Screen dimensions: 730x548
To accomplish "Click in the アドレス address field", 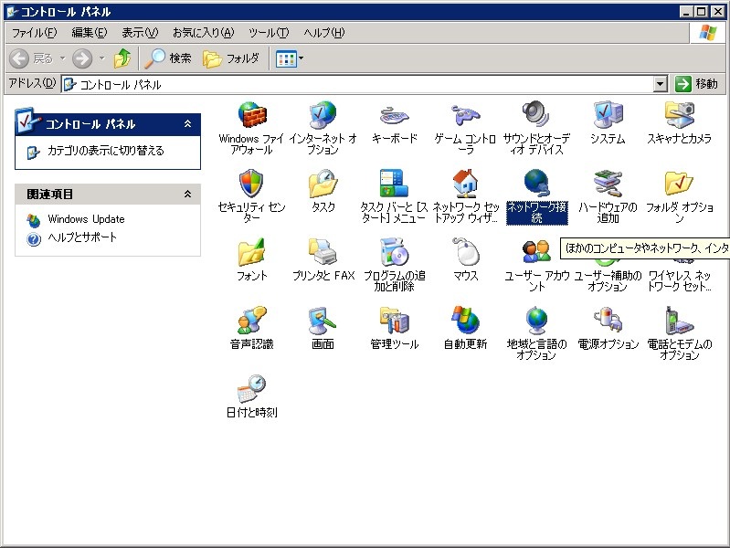I will [x=357, y=84].
